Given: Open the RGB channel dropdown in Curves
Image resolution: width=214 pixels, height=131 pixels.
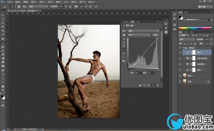Looking at the screenshot, I should point(139,35).
